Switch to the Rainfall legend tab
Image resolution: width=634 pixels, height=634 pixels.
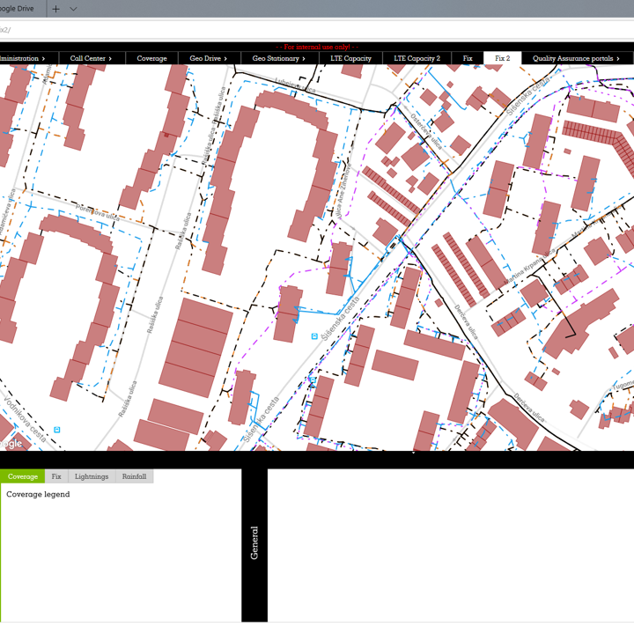point(134,476)
